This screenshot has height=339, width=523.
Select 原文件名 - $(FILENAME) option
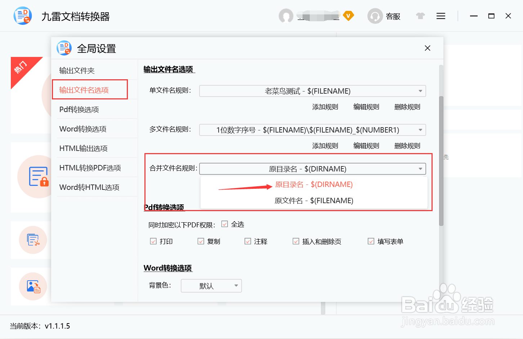click(314, 201)
